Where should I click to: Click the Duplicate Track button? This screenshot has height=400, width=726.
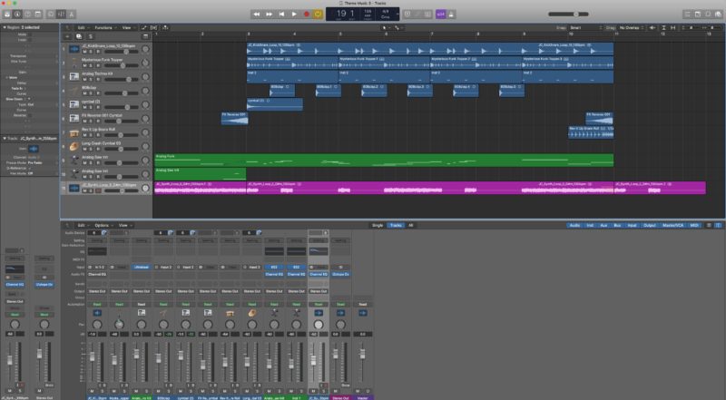pos(79,36)
